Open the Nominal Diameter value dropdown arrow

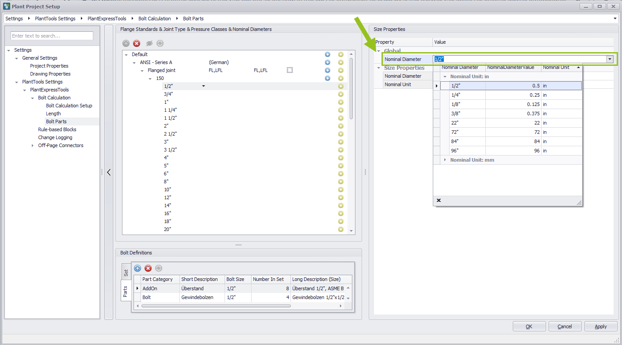pyautogui.click(x=610, y=59)
